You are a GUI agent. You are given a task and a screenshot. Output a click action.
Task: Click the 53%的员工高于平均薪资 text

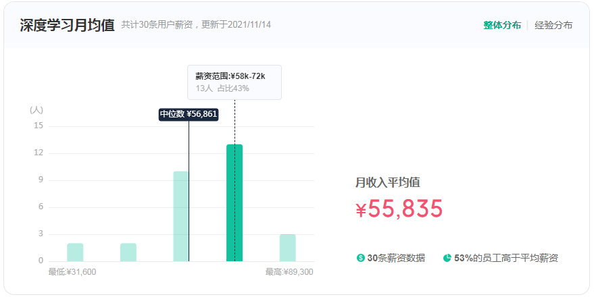(x=506, y=258)
